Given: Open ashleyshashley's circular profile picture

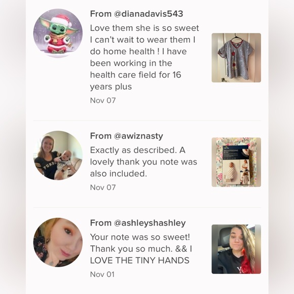Looking at the screenshot, I should pyautogui.click(x=58, y=242).
